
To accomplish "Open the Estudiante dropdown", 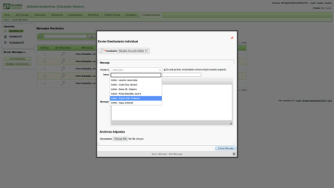I will tap(133, 51).
